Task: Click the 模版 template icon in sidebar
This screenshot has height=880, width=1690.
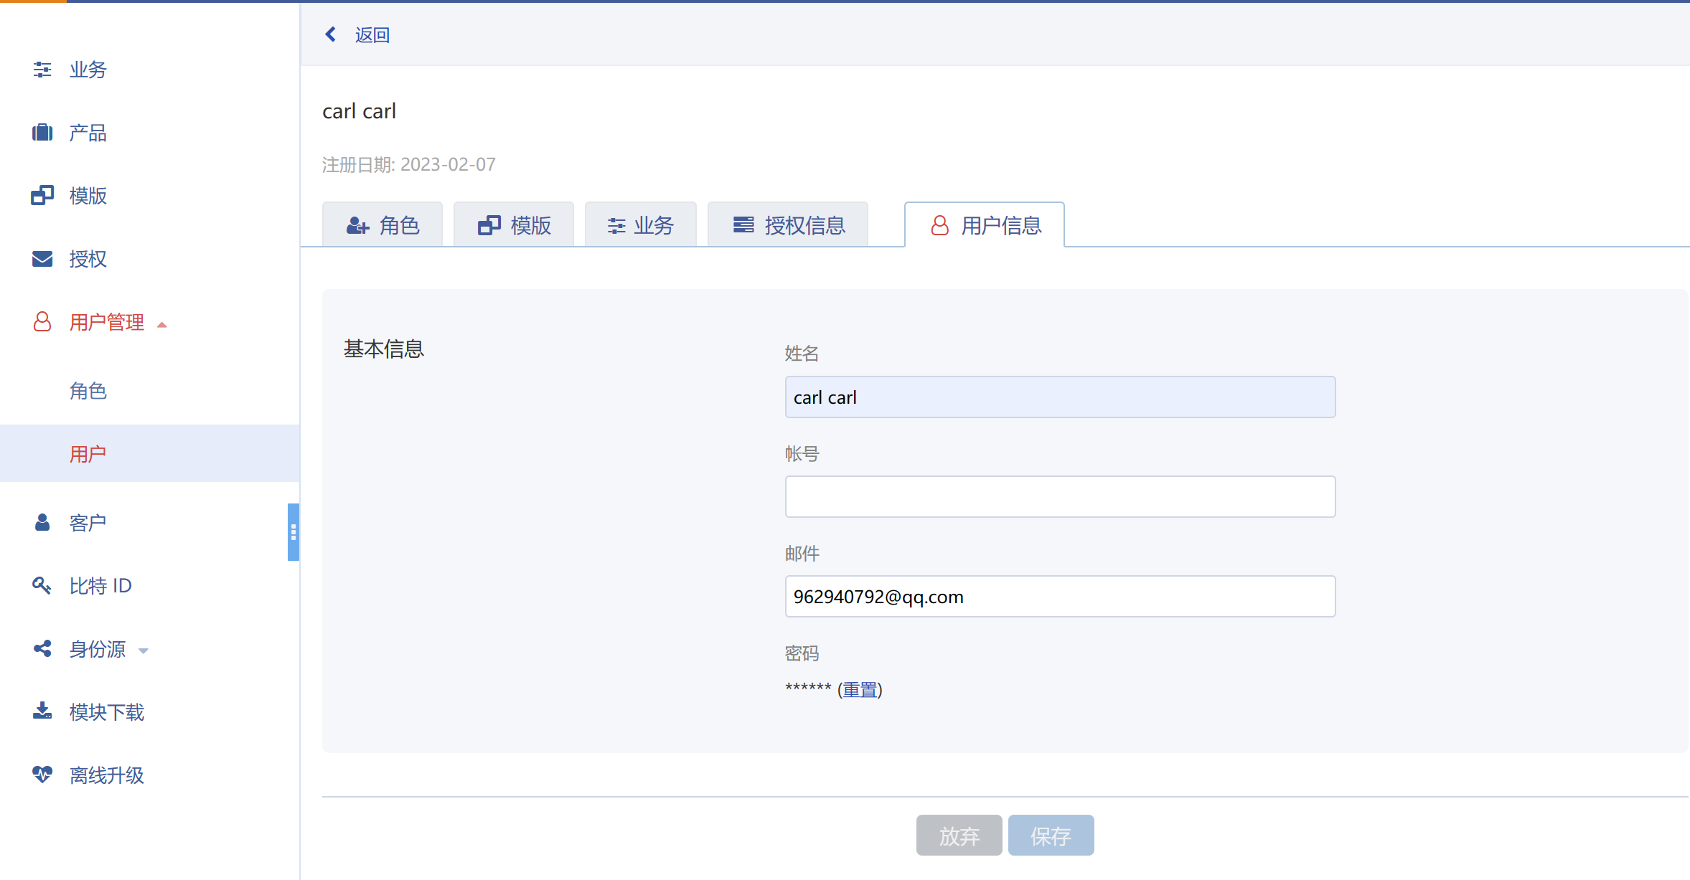Action: [42, 196]
